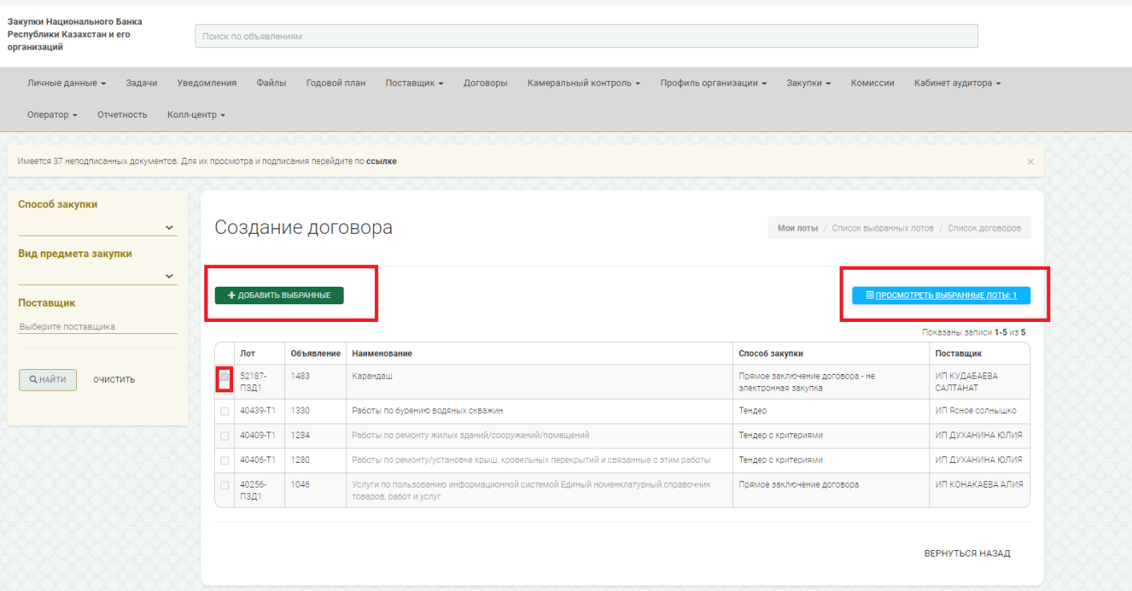This screenshot has height=591, width=1132.
Task: Click the Выберите поставщика input field
Action: (x=97, y=327)
